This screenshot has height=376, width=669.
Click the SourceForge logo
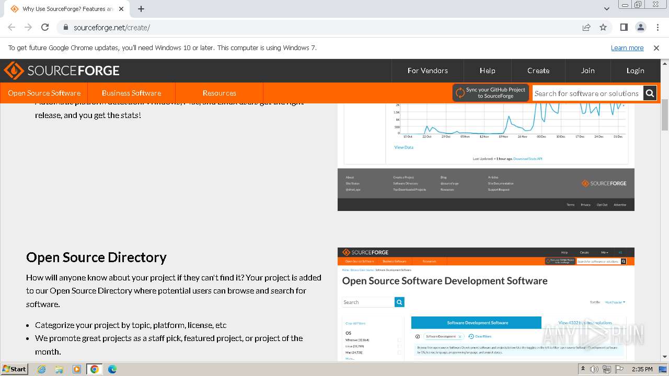[x=62, y=70]
